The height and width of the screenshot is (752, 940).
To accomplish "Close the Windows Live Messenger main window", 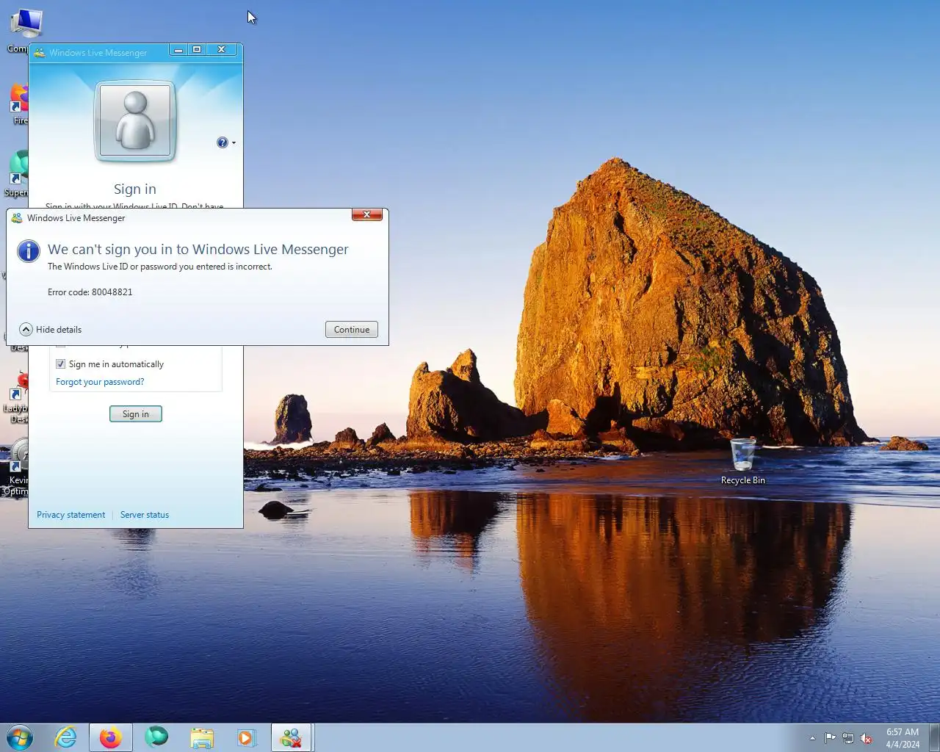I will point(222,50).
